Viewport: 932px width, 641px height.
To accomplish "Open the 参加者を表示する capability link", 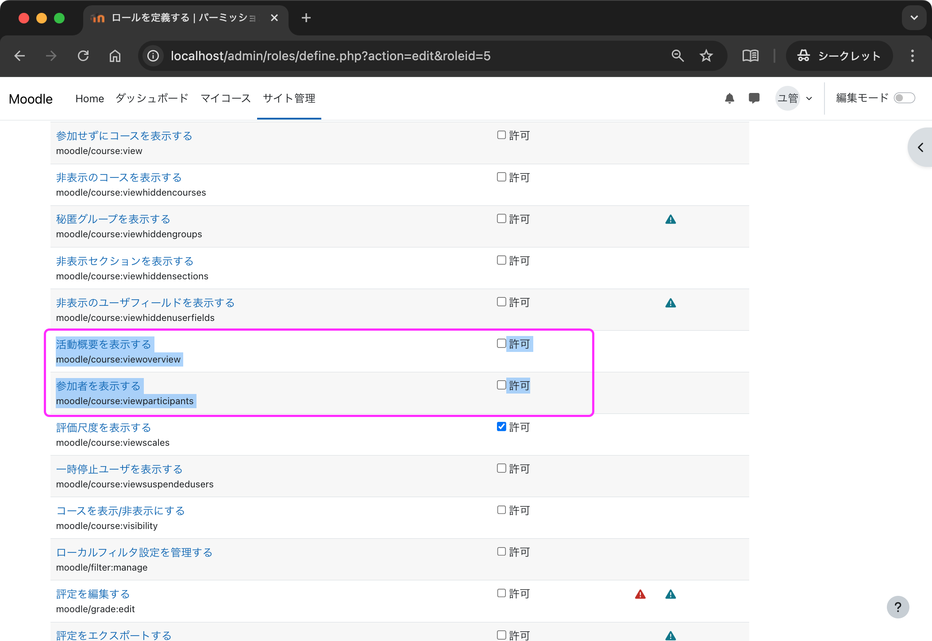I will point(99,386).
